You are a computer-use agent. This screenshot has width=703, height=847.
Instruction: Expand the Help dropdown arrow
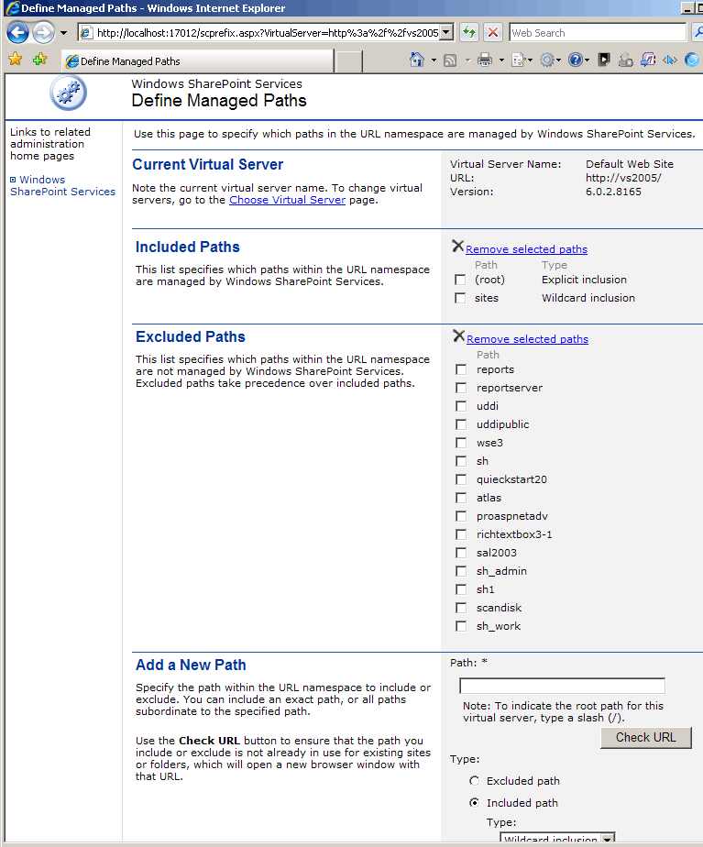click(587, 60)
